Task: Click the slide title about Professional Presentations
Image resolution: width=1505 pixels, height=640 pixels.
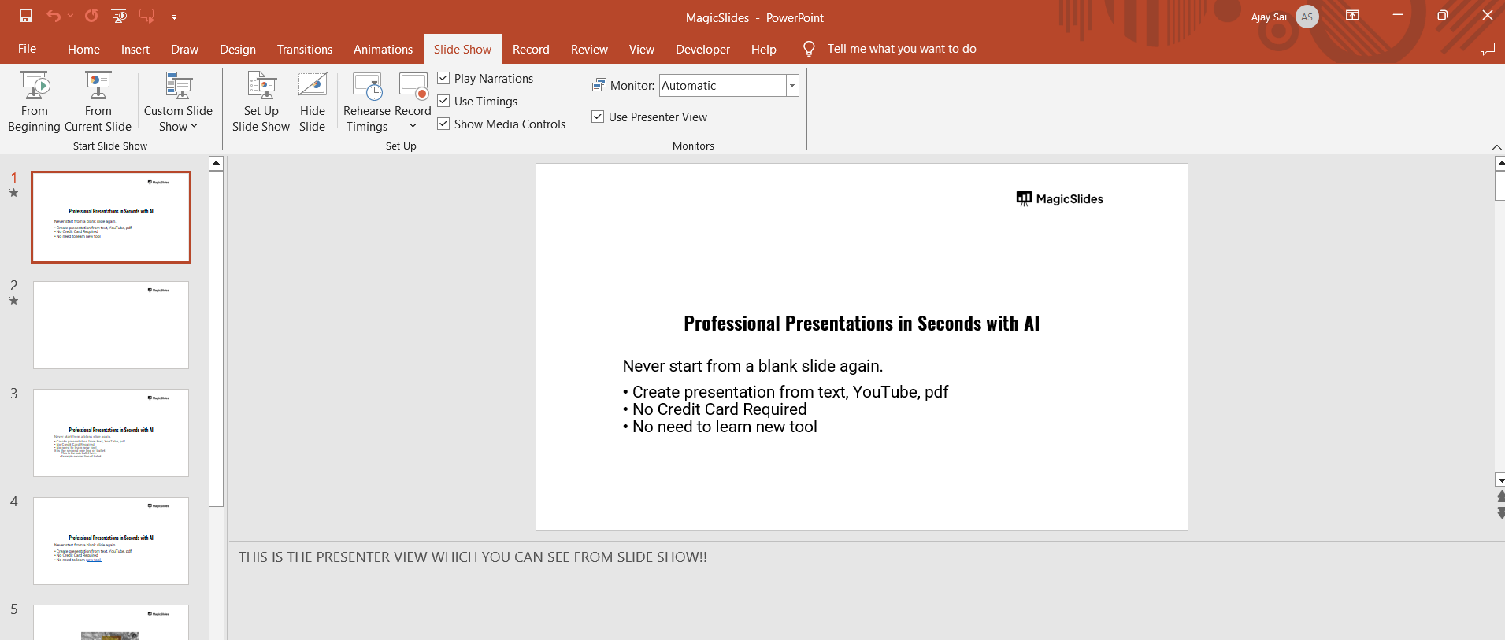Action: [x=862, y=324]
